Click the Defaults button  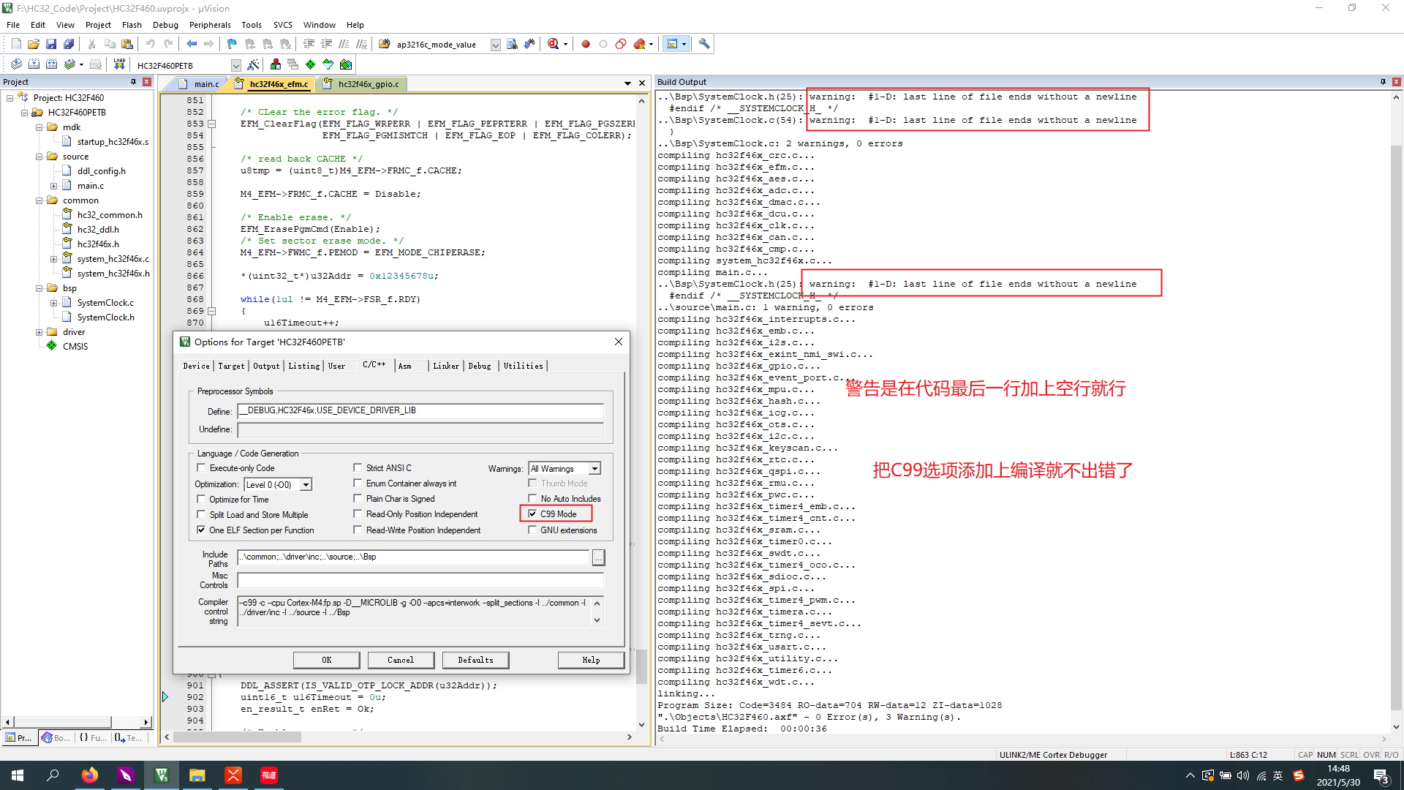coord(475,660)
